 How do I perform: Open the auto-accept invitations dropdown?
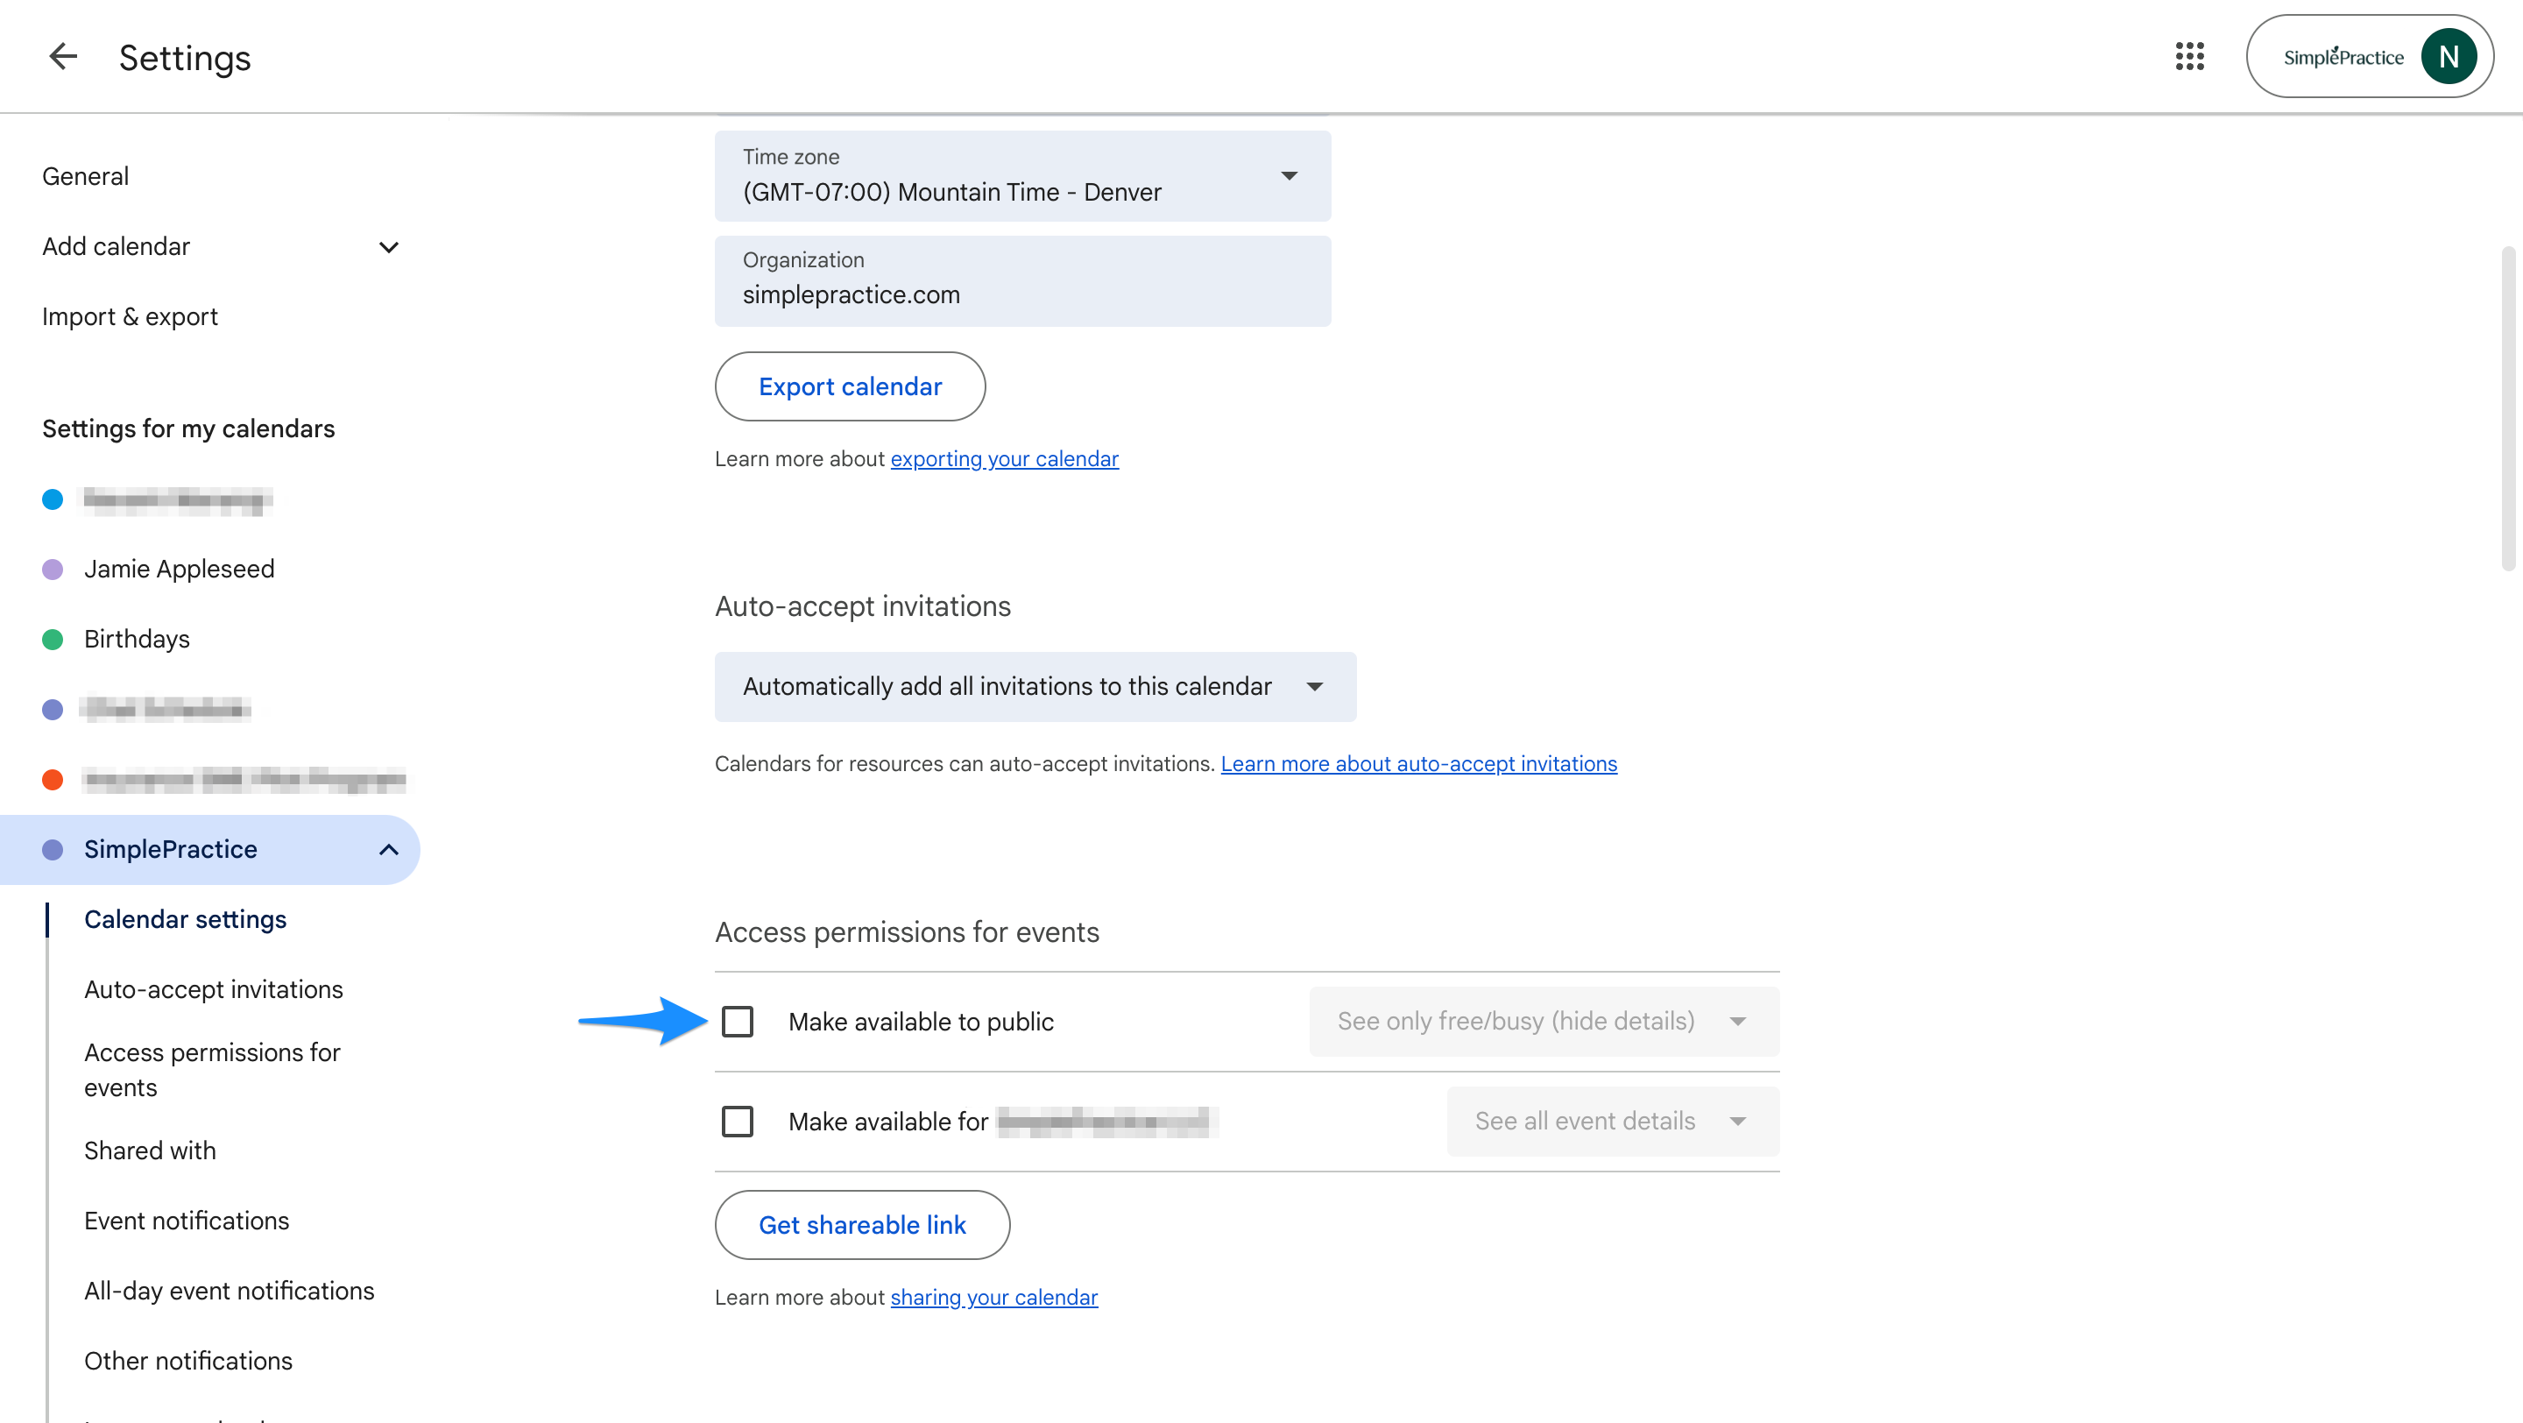click(x=1035, y=686)
